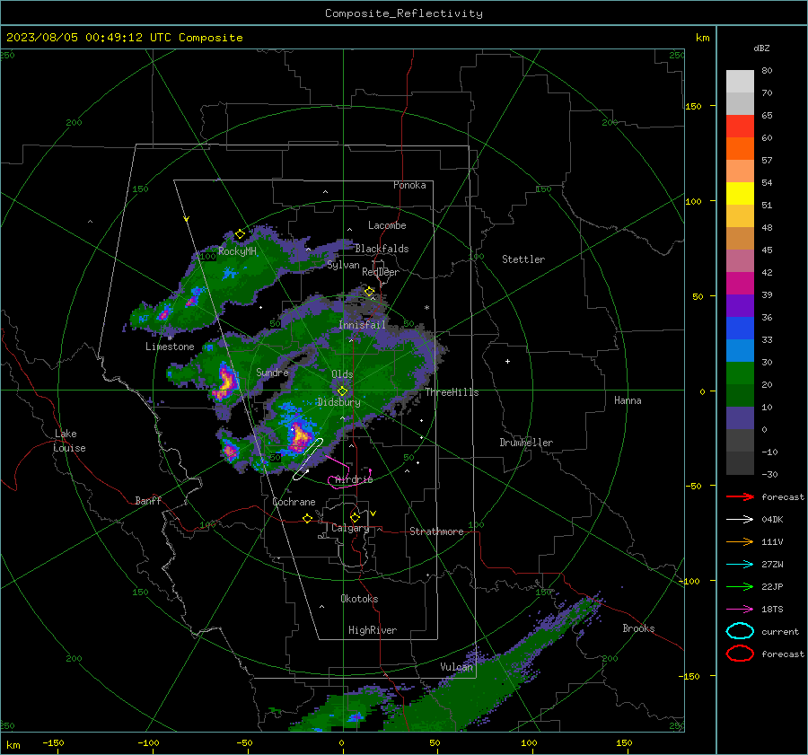The width and height of the screenshot is (808, 755).
Task: Click the yellow diamond marker below Cochrane
Action: (307, 519)
